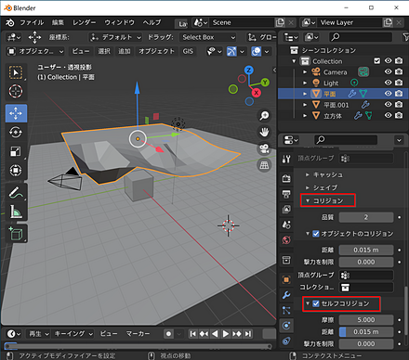409x360 pixels.
Task: Expand the シェイプ panel
Action: click(x=308, y=187)
